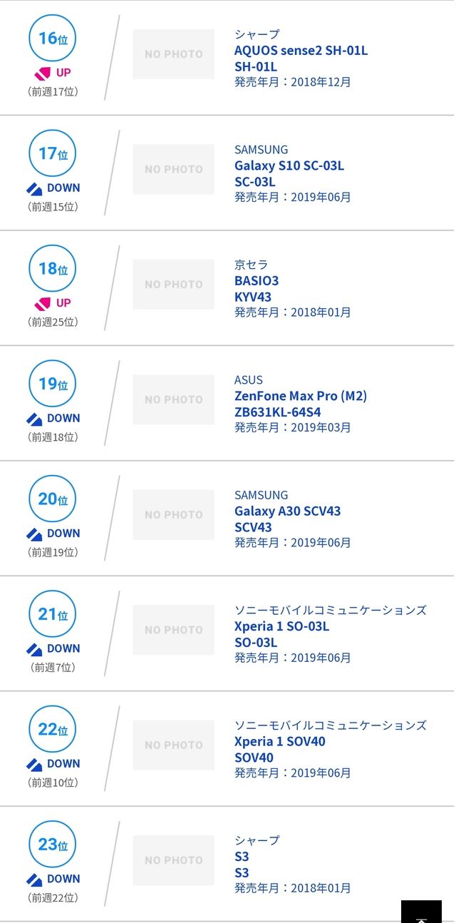Screen dimensions: 456x923
Task: Open ZenFone Max Pro (M2) details
Action: point(300,396)
